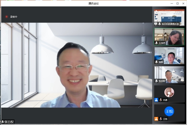187x125 pixels.
Task: Click orange person badge on 王悦 tile
Action: [x=156, y=119]
